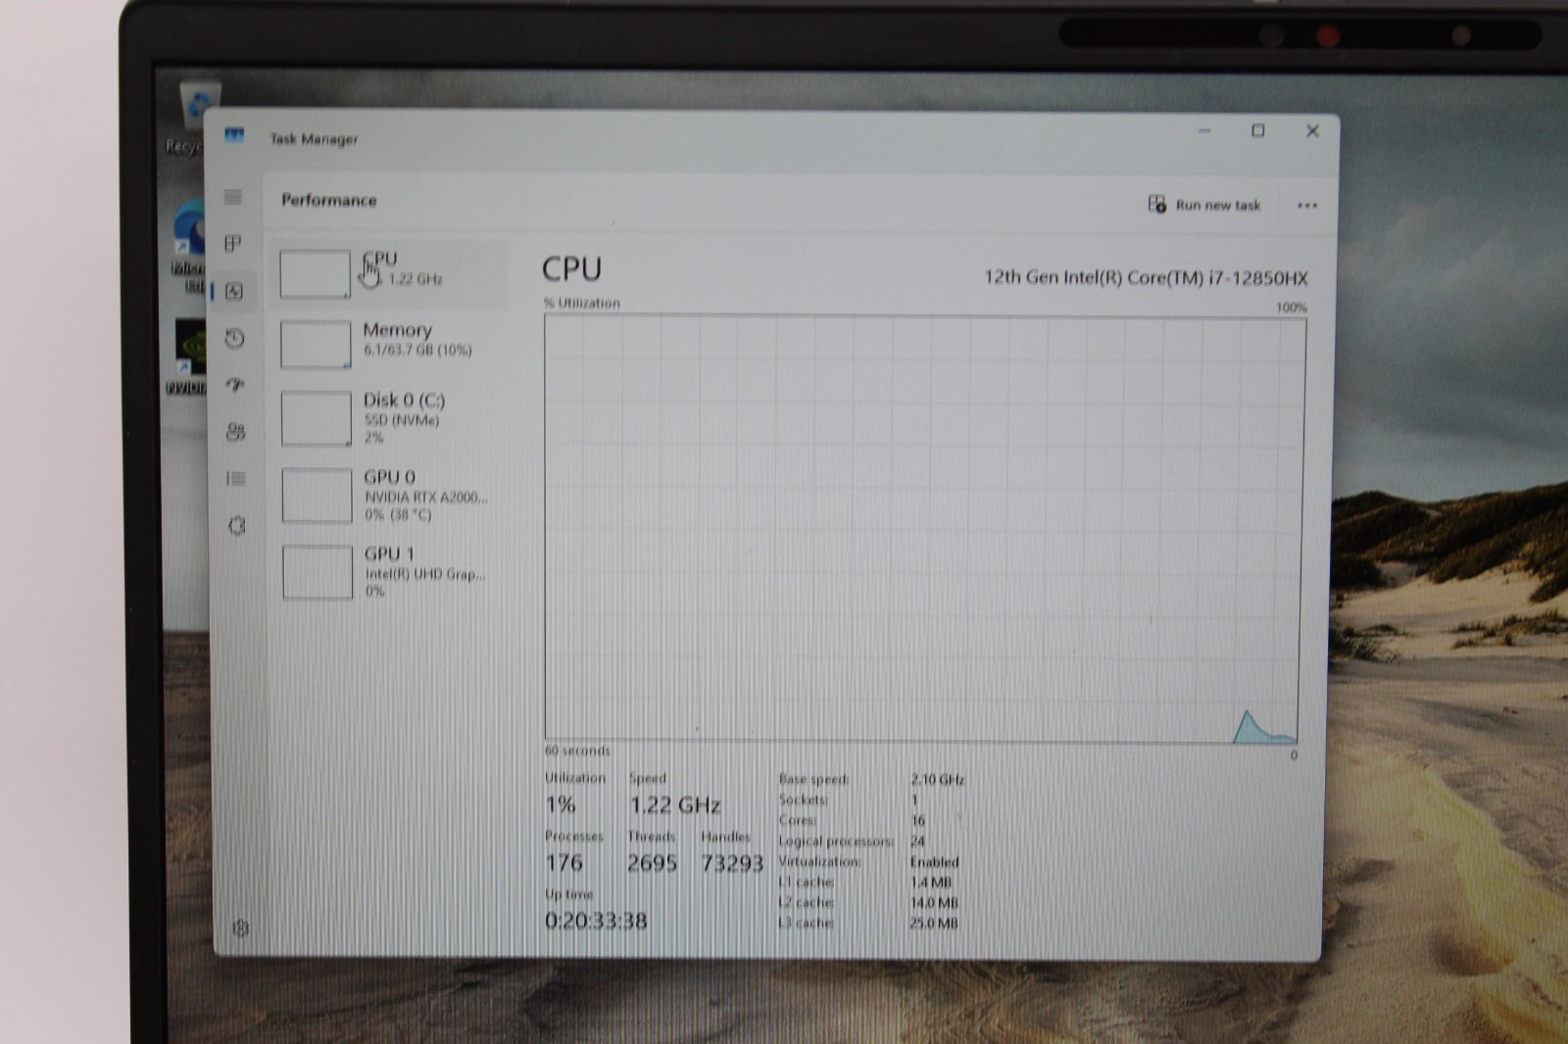Minimize the Task Manager window
This screenshot has height=1044, width=1568.
(x=1204, y=130)
